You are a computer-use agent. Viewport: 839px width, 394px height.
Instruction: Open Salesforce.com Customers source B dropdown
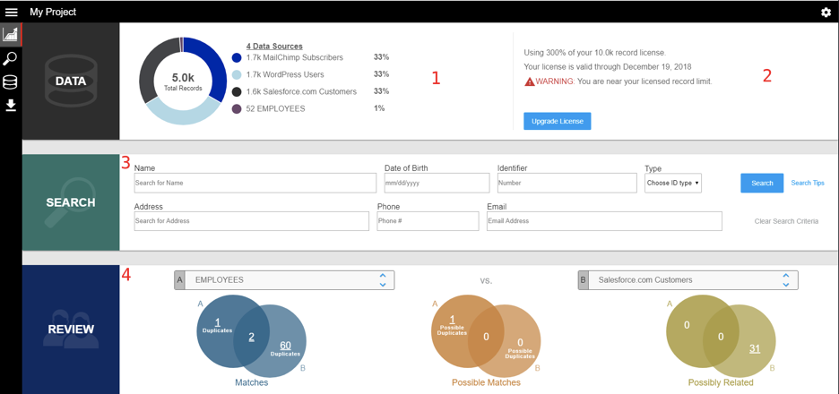coord(688,280)
